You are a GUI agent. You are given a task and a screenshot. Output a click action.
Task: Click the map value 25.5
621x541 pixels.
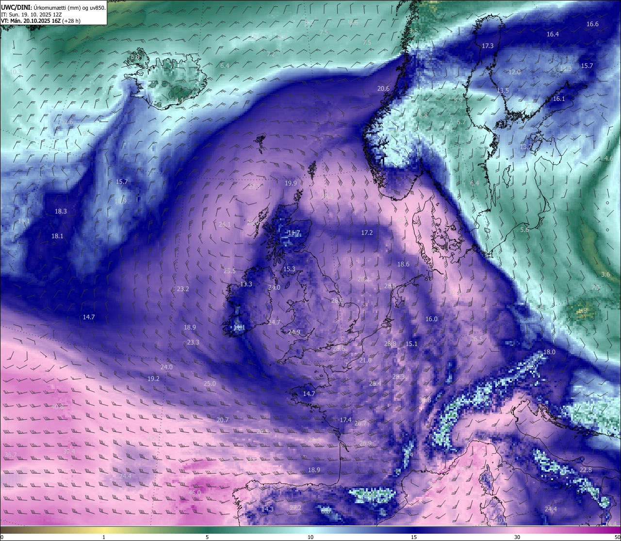tap(229, 271)
